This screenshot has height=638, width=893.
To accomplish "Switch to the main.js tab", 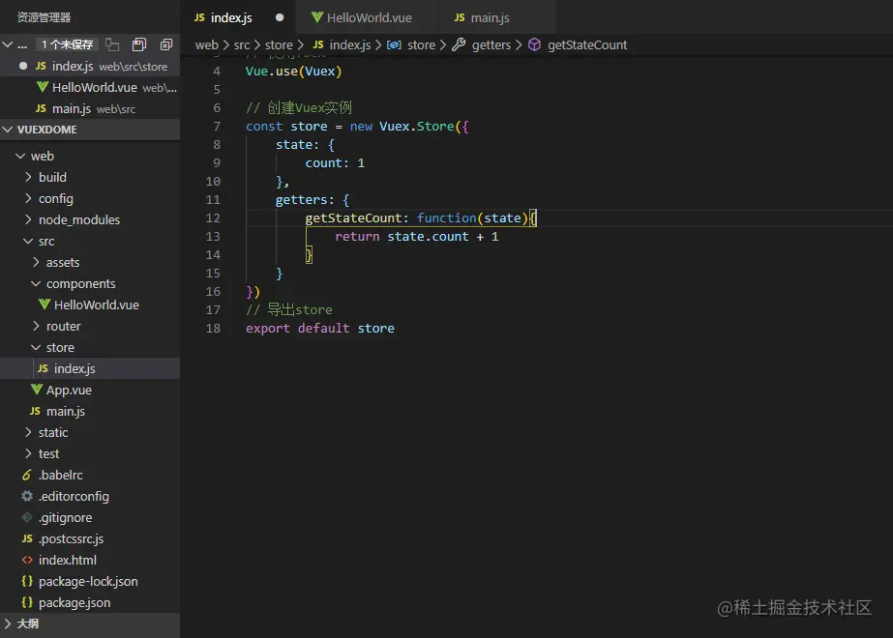I will [x=497, y=17].
